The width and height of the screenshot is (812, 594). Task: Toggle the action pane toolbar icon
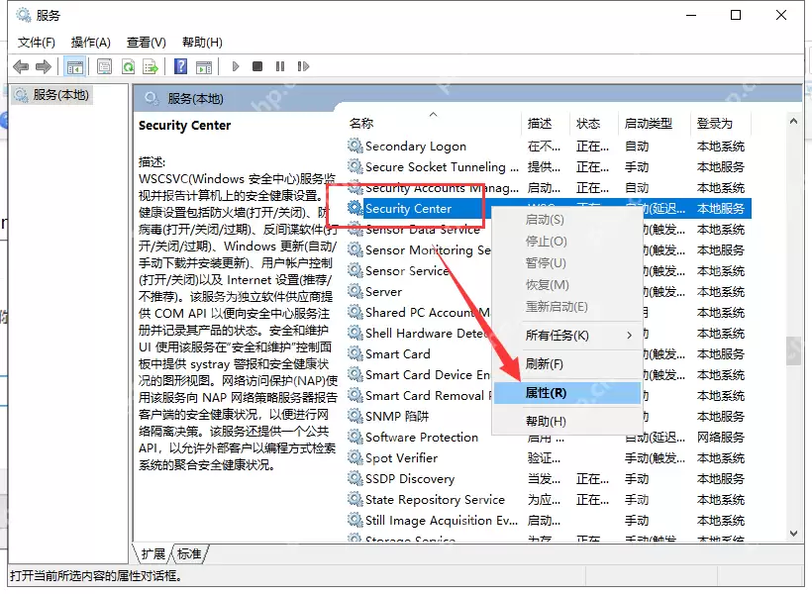[205, 66]
